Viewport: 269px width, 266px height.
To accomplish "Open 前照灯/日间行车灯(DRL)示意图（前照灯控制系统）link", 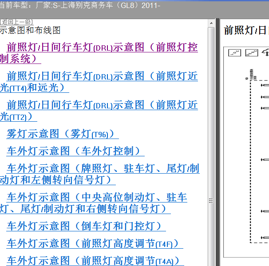I will [x=99, y=53].
